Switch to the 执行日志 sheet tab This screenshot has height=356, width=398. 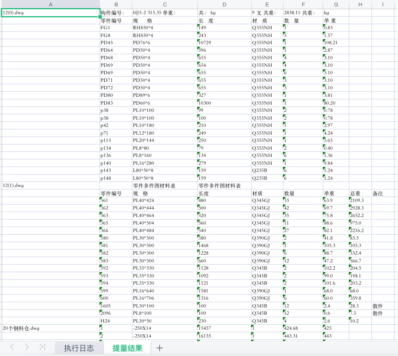pyautogui.click(x=79, y=348)
